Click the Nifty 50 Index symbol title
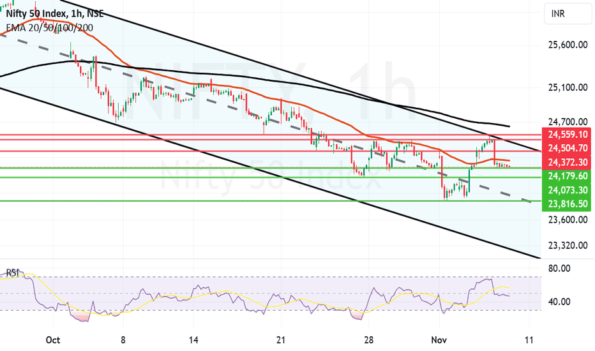Image resolution: width=595 pixels, height=351 pixels. [54, 14]
